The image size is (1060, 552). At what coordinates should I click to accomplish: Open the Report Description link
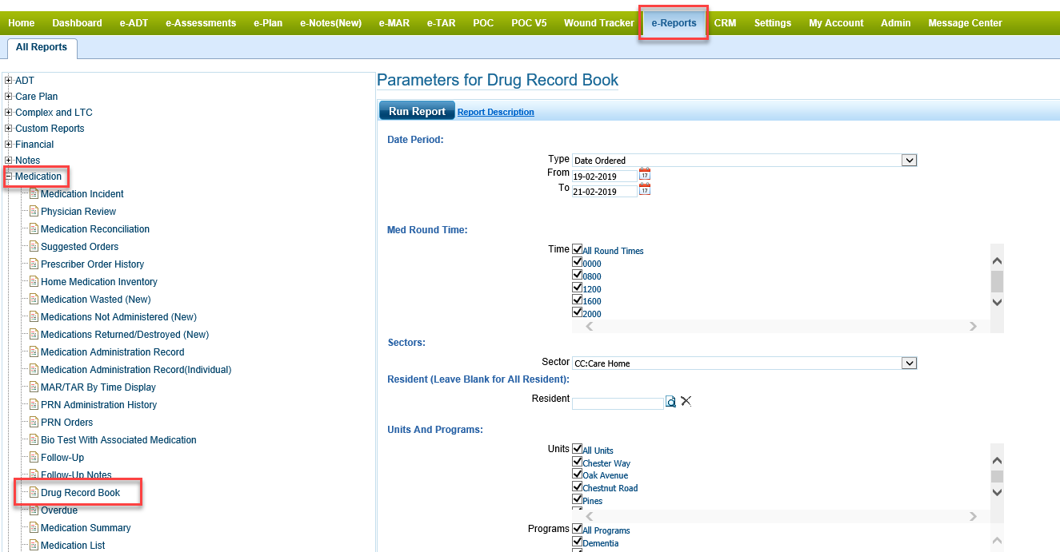coord(496,112)
